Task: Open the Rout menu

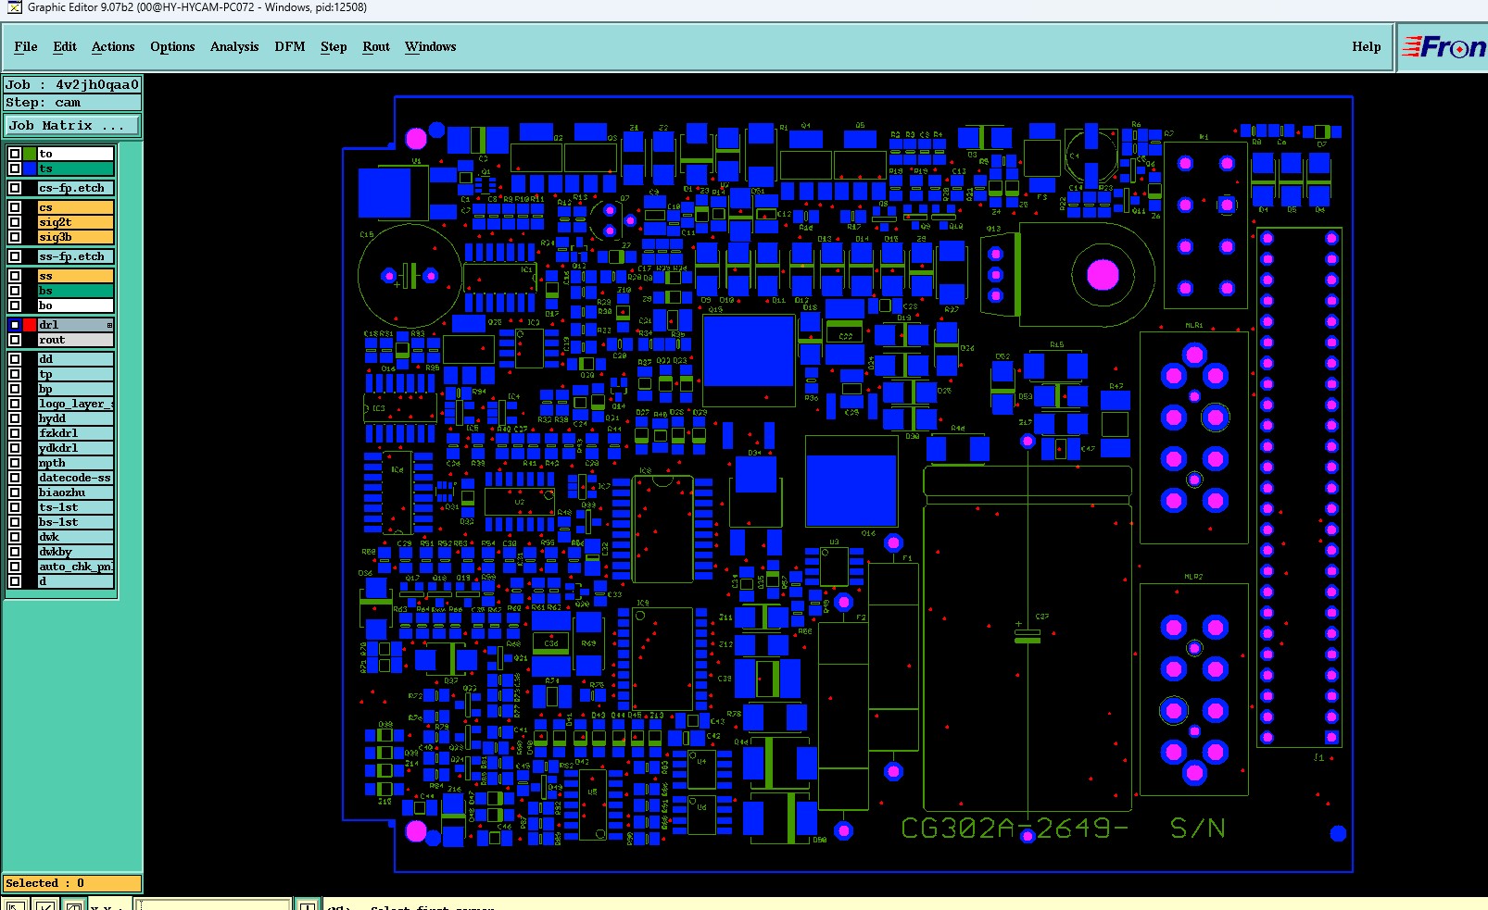Action: point(376,46)
